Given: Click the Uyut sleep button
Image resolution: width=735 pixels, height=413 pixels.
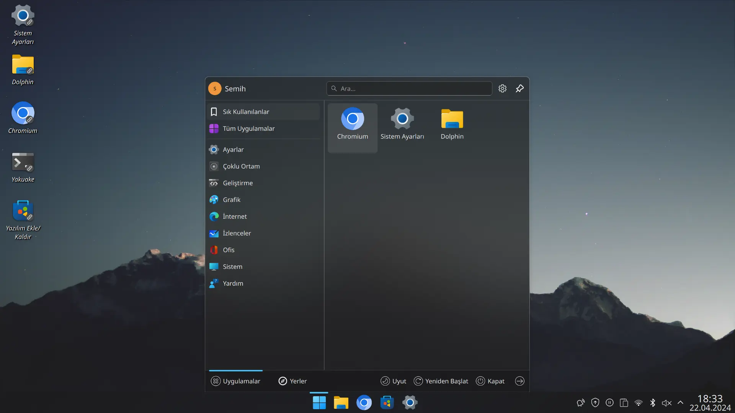Looking at the screenshot, I should [x=394, y=381].
